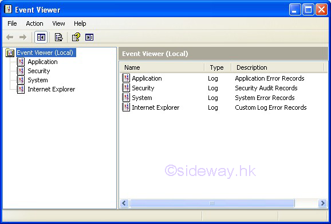
Task: Open the Action menu
Action: (x=34, y=23)
